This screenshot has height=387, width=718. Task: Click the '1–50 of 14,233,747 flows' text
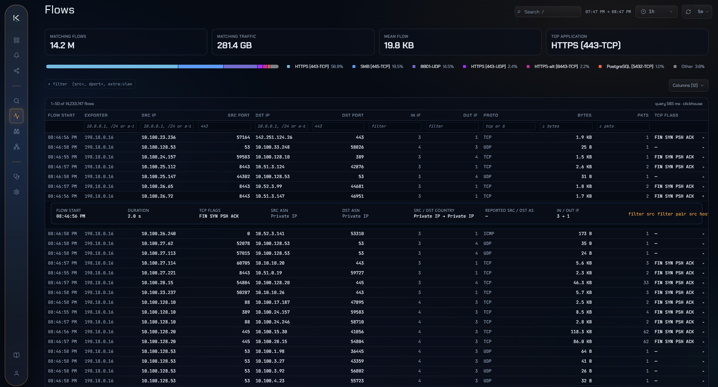coord(72,104)
